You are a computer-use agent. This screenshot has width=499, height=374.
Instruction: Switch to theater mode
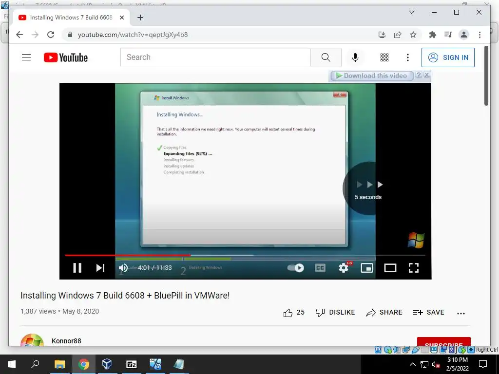click(x=390, y=268)
